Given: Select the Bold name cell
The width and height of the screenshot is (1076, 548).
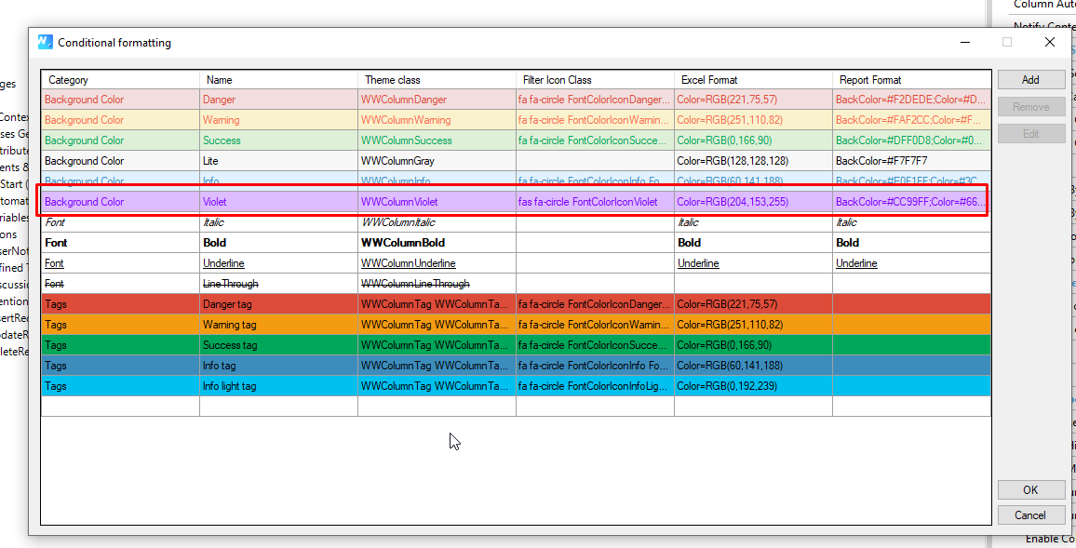Looking at the screenshot, I should pos(278,243).
